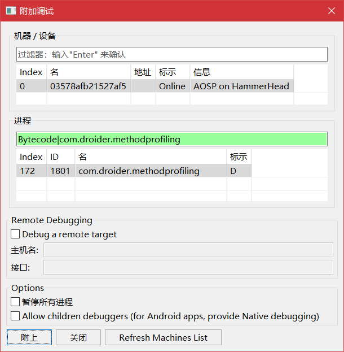Toggle 暂停所有进程 checkbox

point(15,302)
